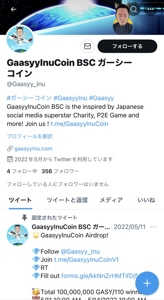
Task: Open search with the magnifier icon
Action: pos(134,9)
